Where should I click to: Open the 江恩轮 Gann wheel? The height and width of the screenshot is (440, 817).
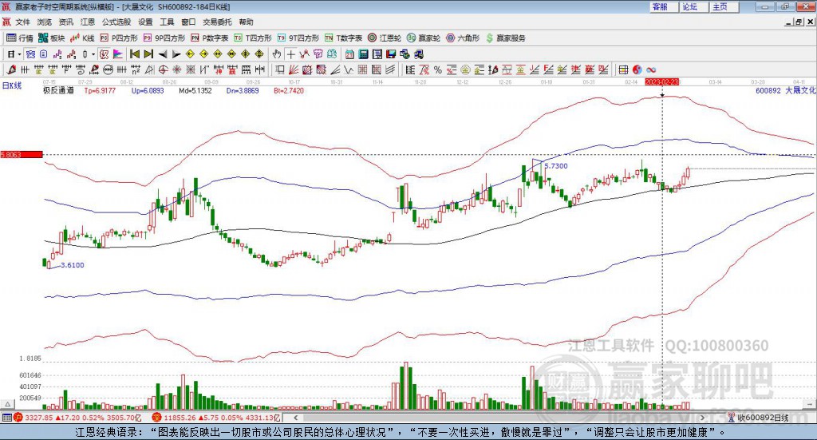(385, 38)
